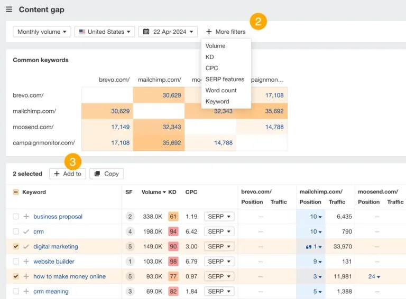
Task: Sort table by CPC column header
Action: [x=191, y=192]
